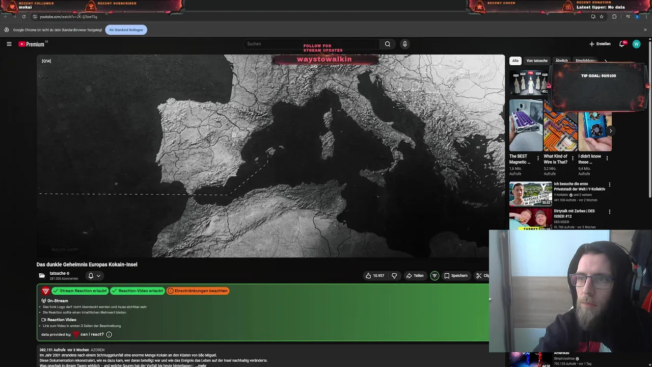Click Stream Reaction erlaubt badge
This screenshot has width=652, height=367.
pos(79,291)
